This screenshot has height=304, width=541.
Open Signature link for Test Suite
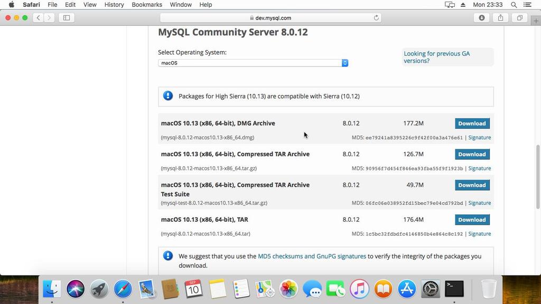click(479, 203)
